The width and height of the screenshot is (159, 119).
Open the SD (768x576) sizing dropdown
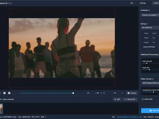click(150, 28)
